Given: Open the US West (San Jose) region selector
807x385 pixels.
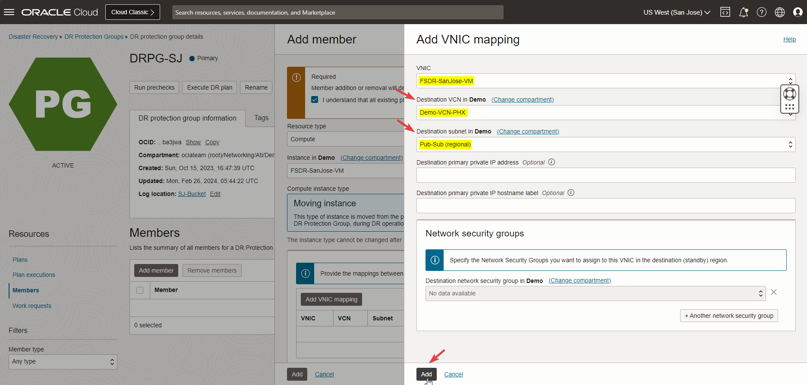Looking at the screenshot, I should [x=677, y=12].
